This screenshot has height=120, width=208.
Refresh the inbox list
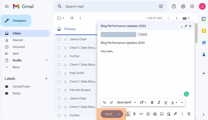click(x=72, y=18)
